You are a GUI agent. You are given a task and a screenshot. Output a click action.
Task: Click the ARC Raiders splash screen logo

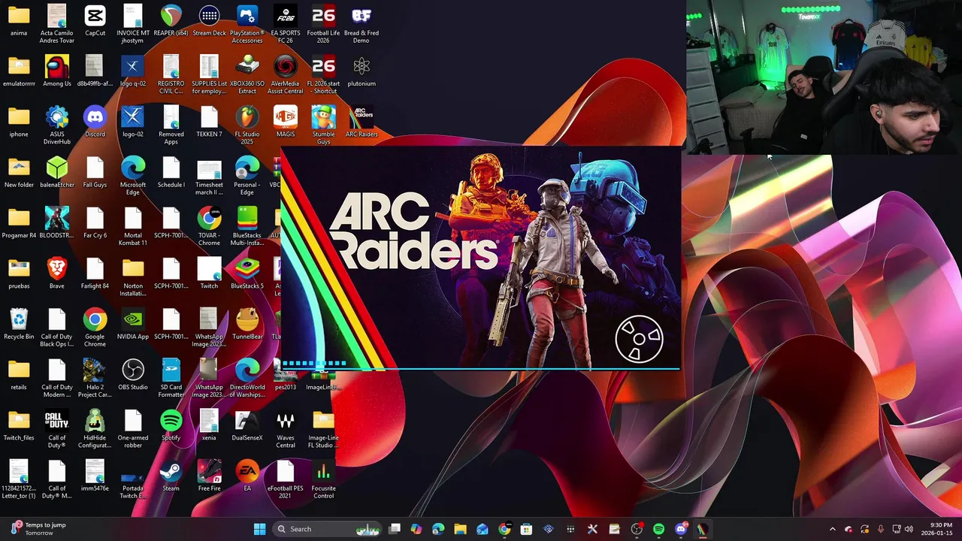click(413, 230)
